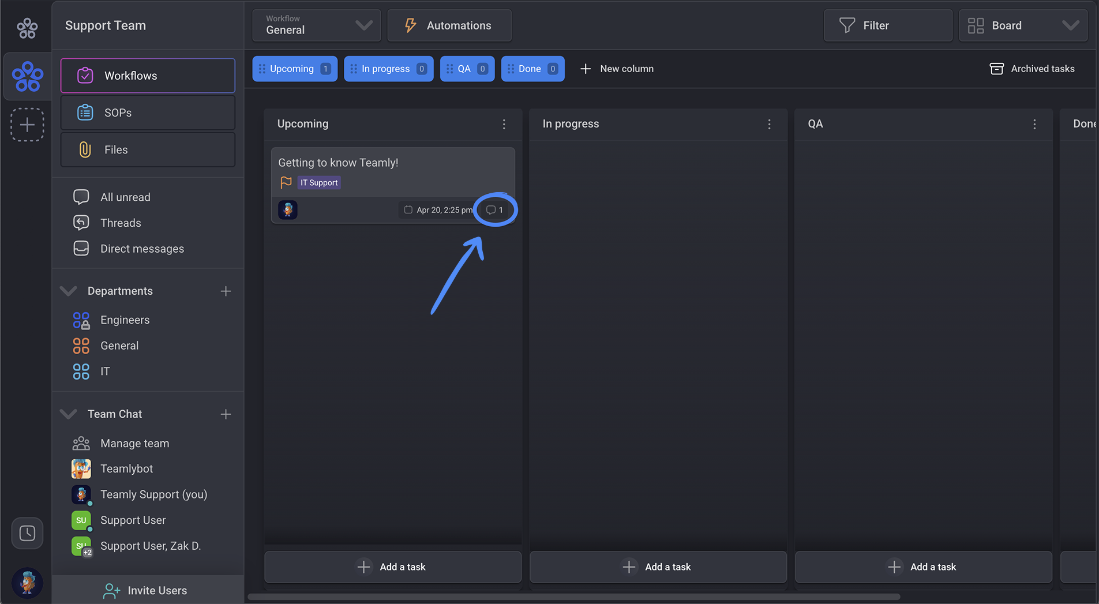Viewport: 1099px width, 604px height.
Task: Open the Board view dropdown
Action: (1023, 25)
